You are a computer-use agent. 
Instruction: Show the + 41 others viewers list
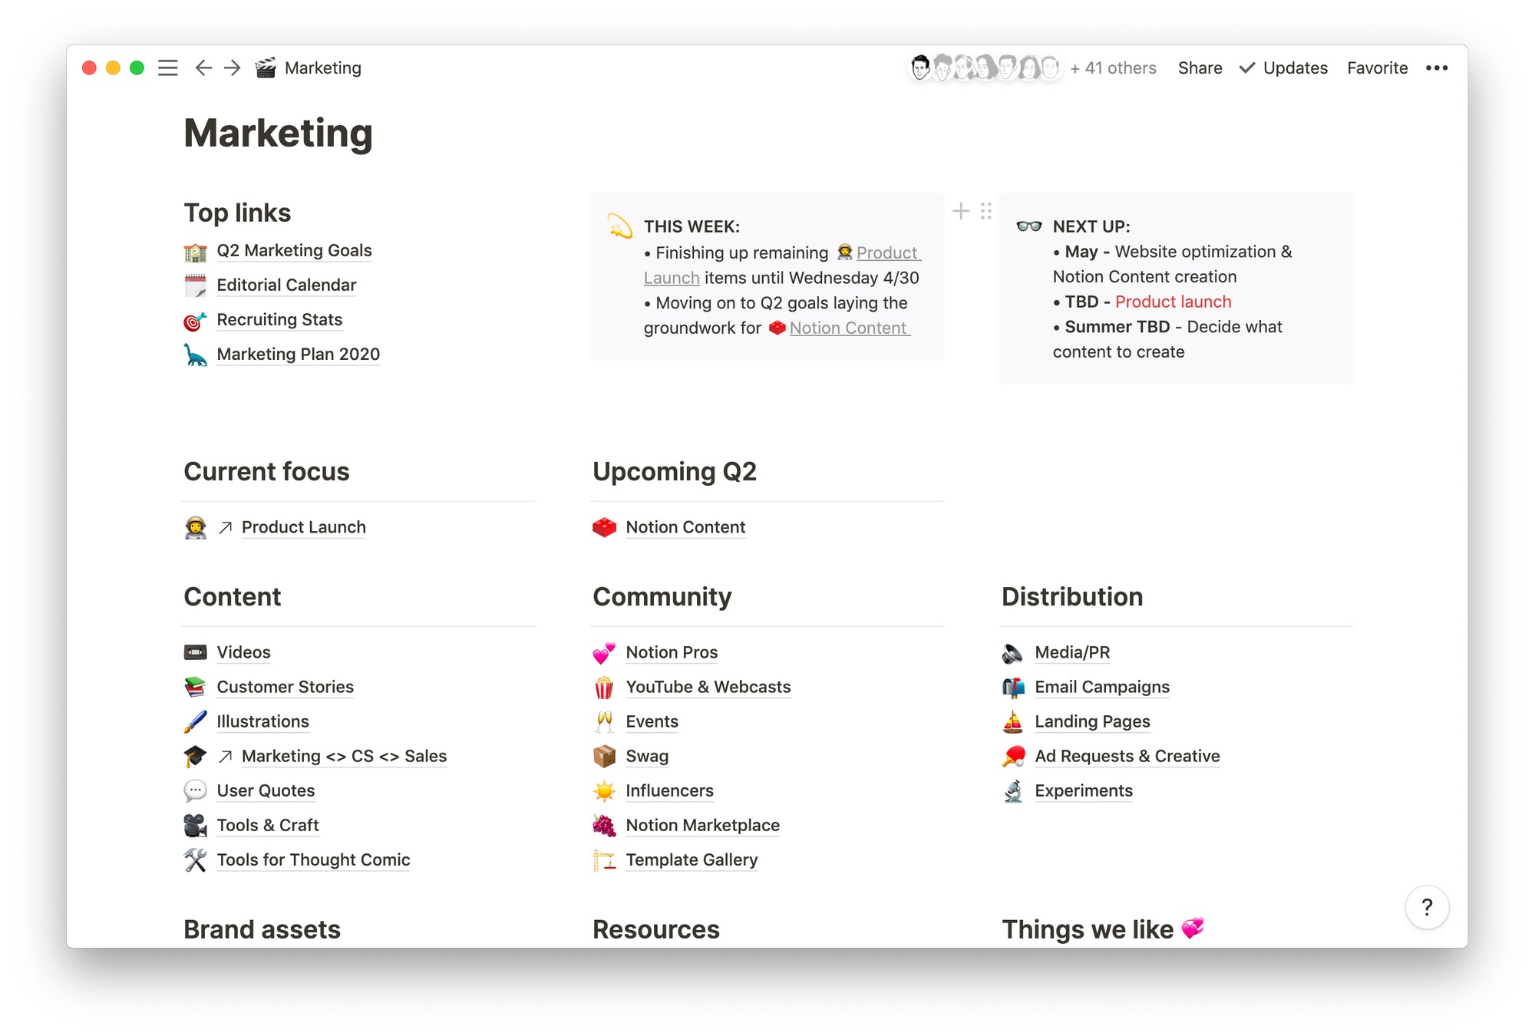click(x=1113, y=68)
